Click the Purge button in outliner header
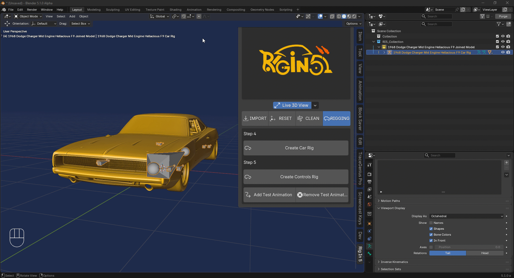514x278 pixels. [x=503, y=16]
